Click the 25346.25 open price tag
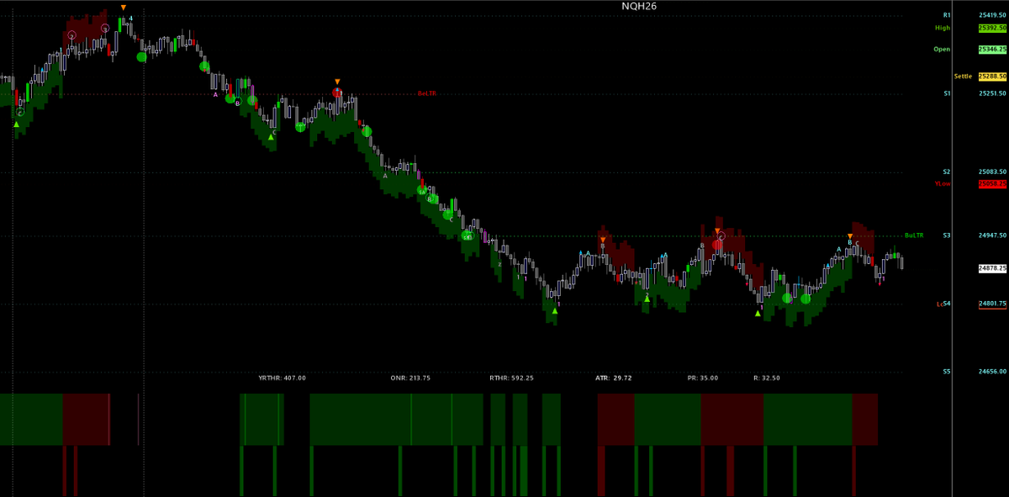Image resolution: width=1009 pixels, height=497 pixels. tap(992, 50)
